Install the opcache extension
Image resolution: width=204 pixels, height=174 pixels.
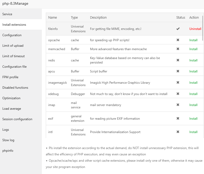tap(193, 40)
